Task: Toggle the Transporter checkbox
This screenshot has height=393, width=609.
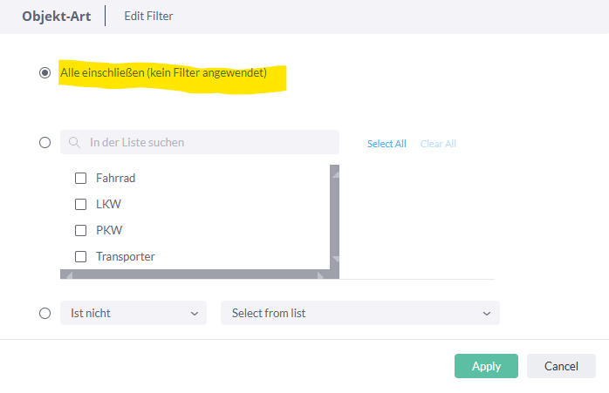Action: (x=81, y=256)
